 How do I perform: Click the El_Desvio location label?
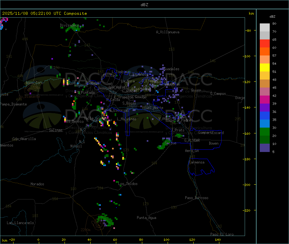(75, 122)
